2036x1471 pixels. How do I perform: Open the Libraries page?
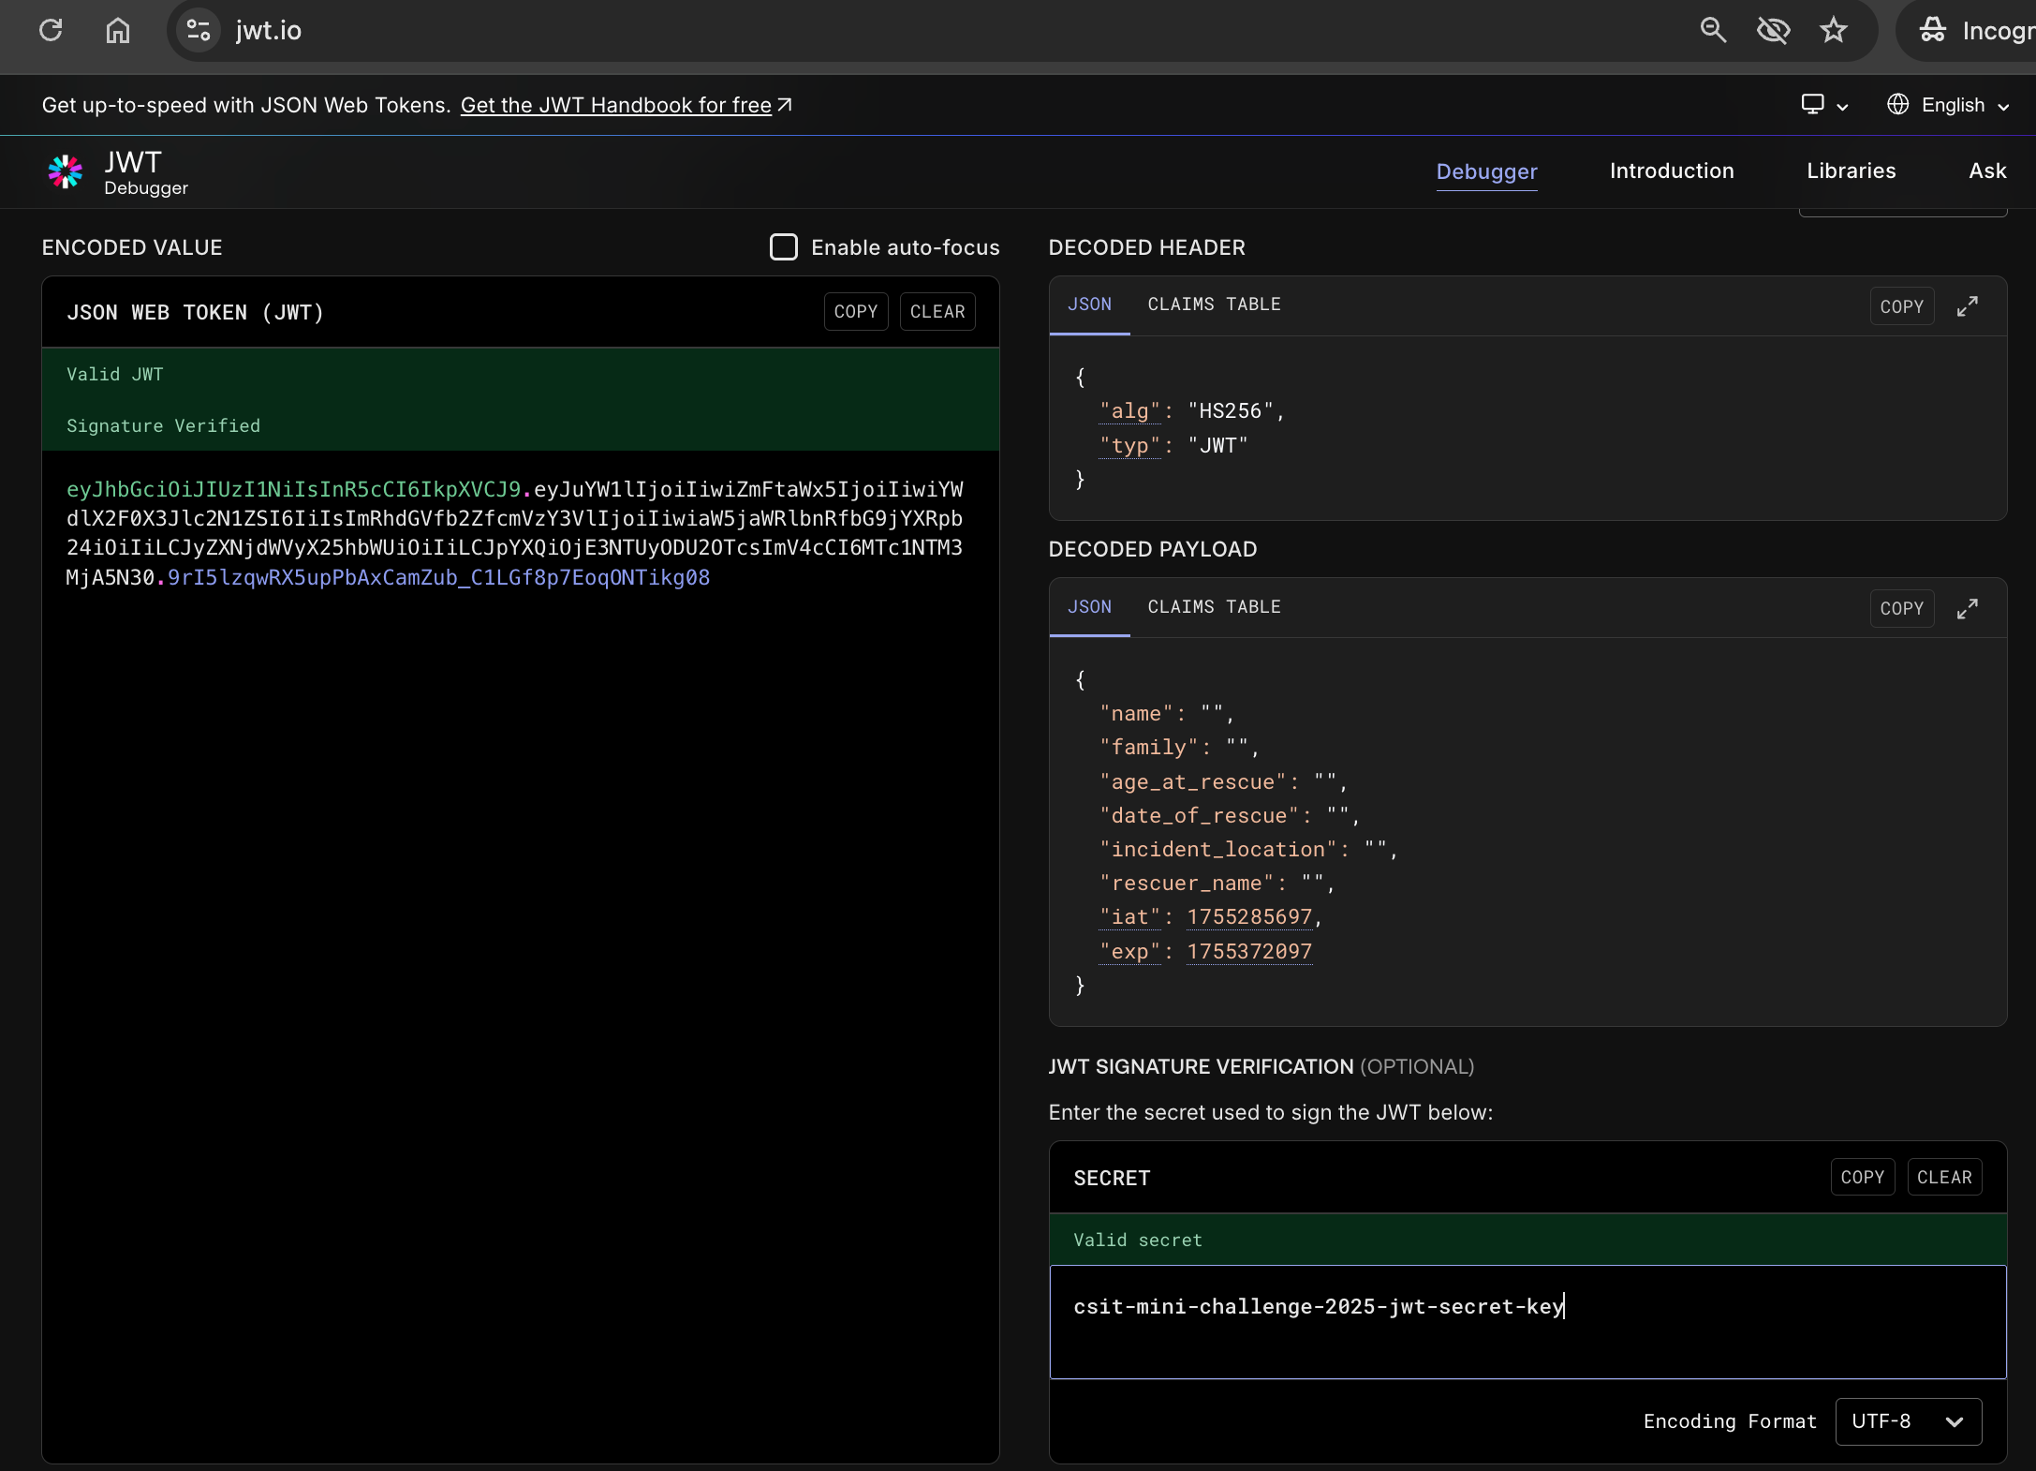click(1851, 171)
